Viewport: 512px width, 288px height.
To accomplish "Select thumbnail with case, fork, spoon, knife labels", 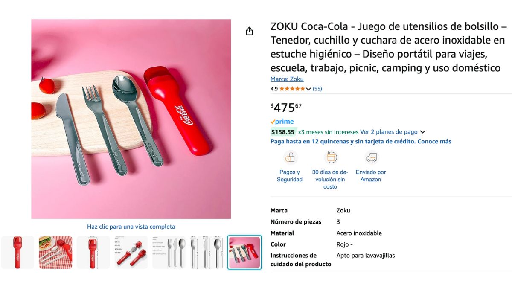I will (131, 252).
